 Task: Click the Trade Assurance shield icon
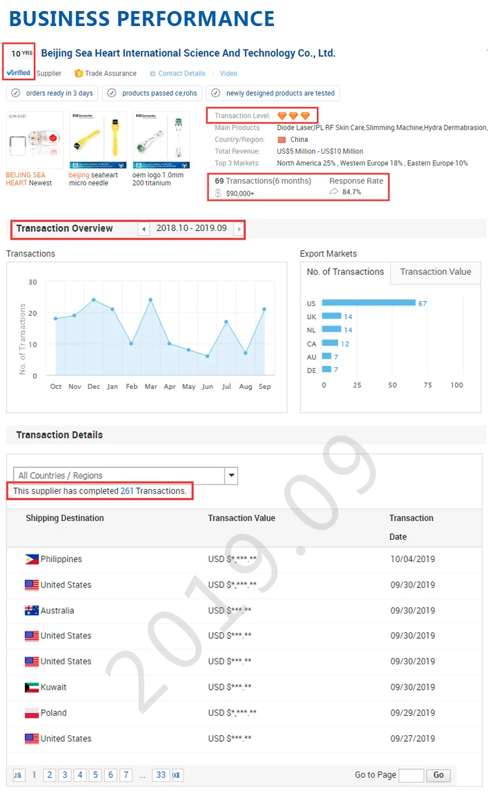tap(79, 74)
